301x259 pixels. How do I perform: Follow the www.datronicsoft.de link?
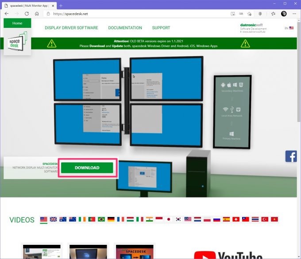[253, 32]
